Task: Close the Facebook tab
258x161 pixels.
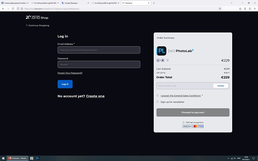Action: [28, 3]
